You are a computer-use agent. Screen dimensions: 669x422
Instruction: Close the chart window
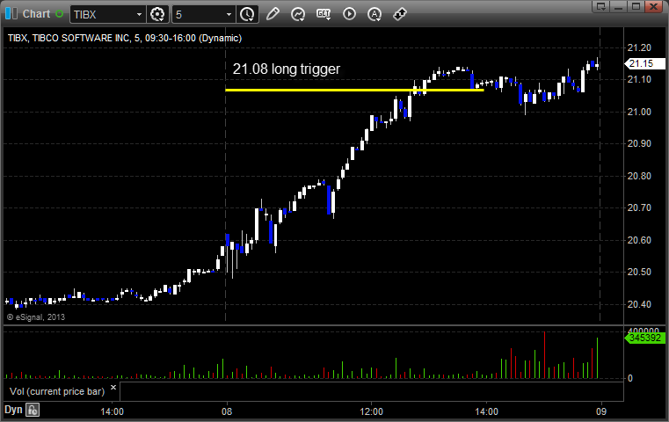tap(653, 6)
